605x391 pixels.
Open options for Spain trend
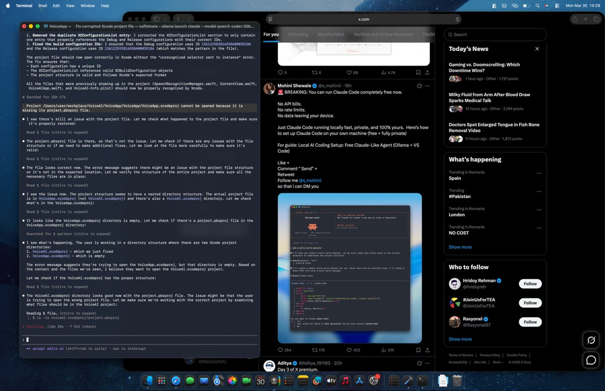pos(539,173)
